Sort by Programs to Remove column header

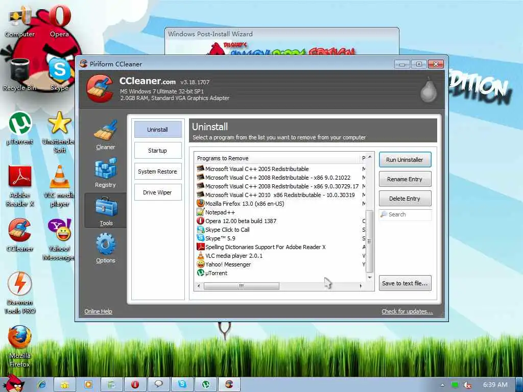pyautogui.click(x=278, y=158)
